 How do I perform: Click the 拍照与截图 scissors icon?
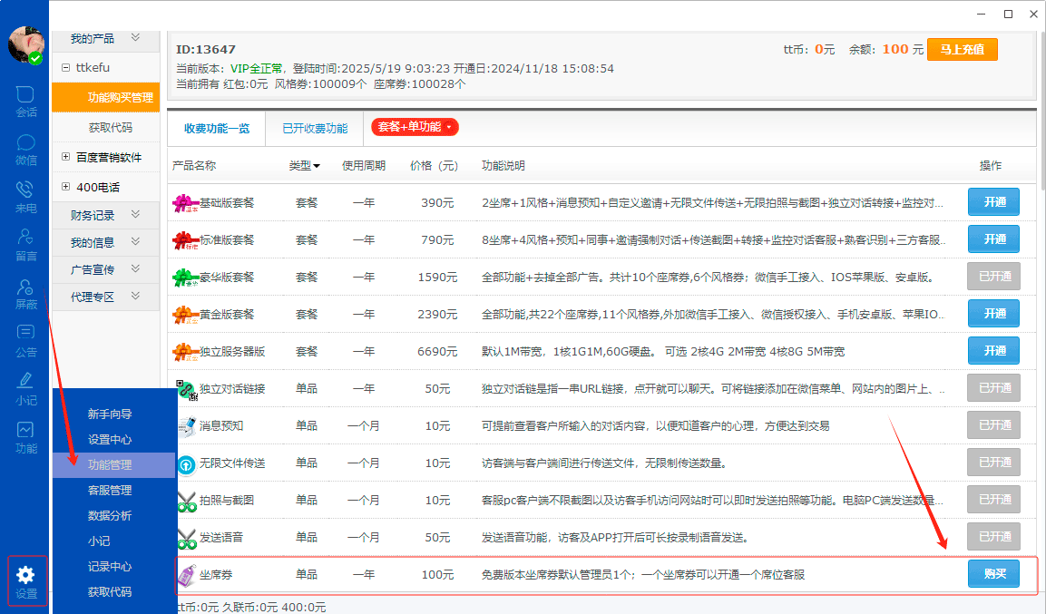(x=187, y=502)
